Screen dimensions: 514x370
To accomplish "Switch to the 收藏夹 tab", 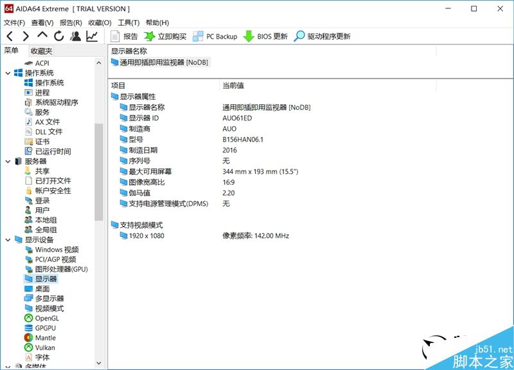I will click(x=41, y=51).
